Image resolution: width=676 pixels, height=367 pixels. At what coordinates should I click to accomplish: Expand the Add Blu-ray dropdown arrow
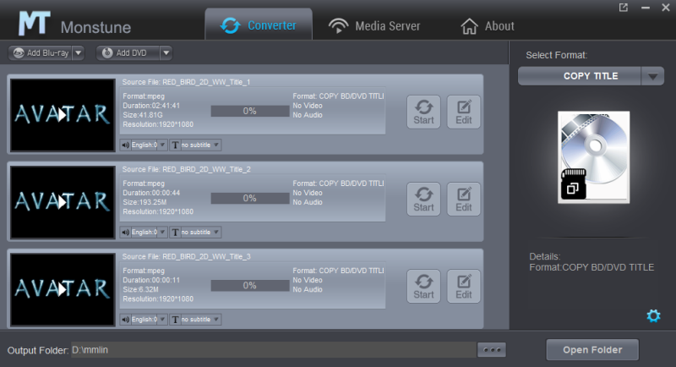tap(79, 52)
